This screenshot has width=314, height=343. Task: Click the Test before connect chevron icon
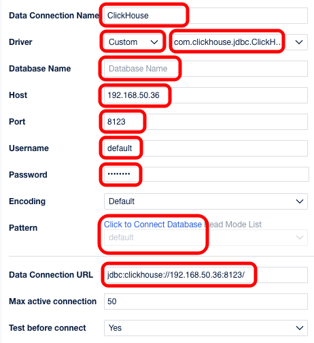coord(300,328)
